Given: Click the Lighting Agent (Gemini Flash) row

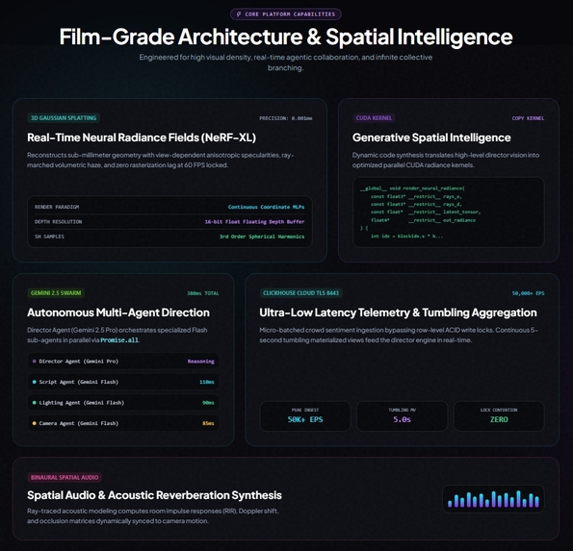Looking at the screenshot, I should tap(123, 403).
